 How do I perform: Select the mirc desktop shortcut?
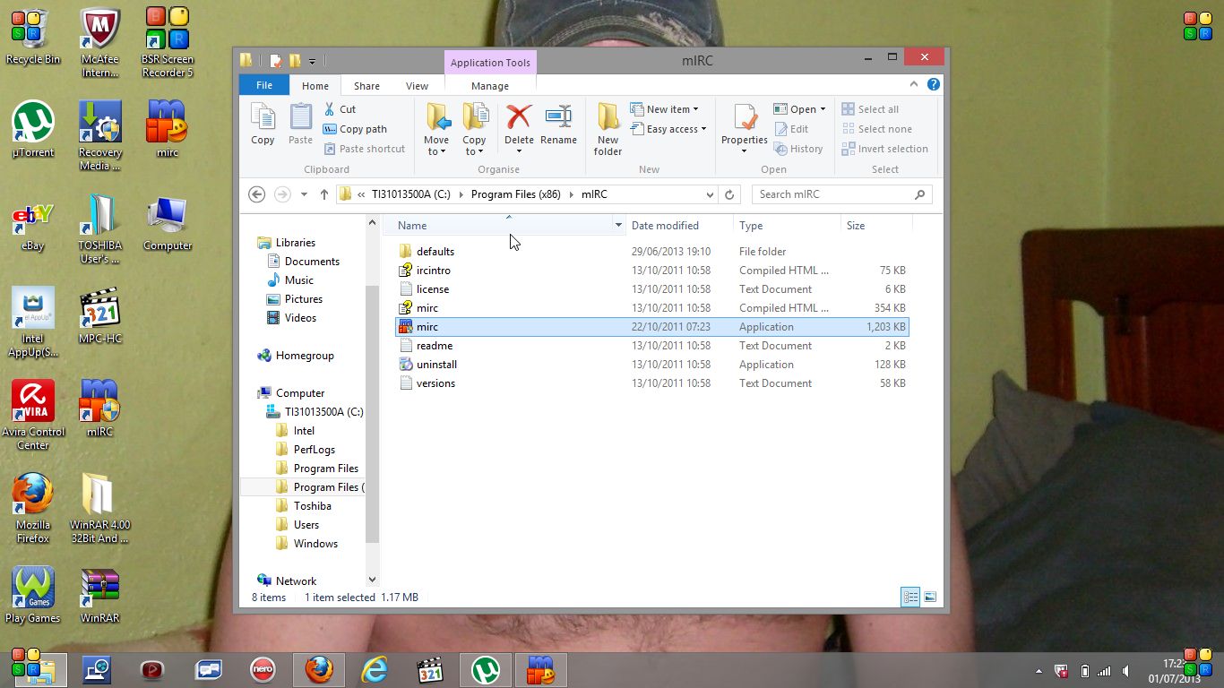(168, 130)
